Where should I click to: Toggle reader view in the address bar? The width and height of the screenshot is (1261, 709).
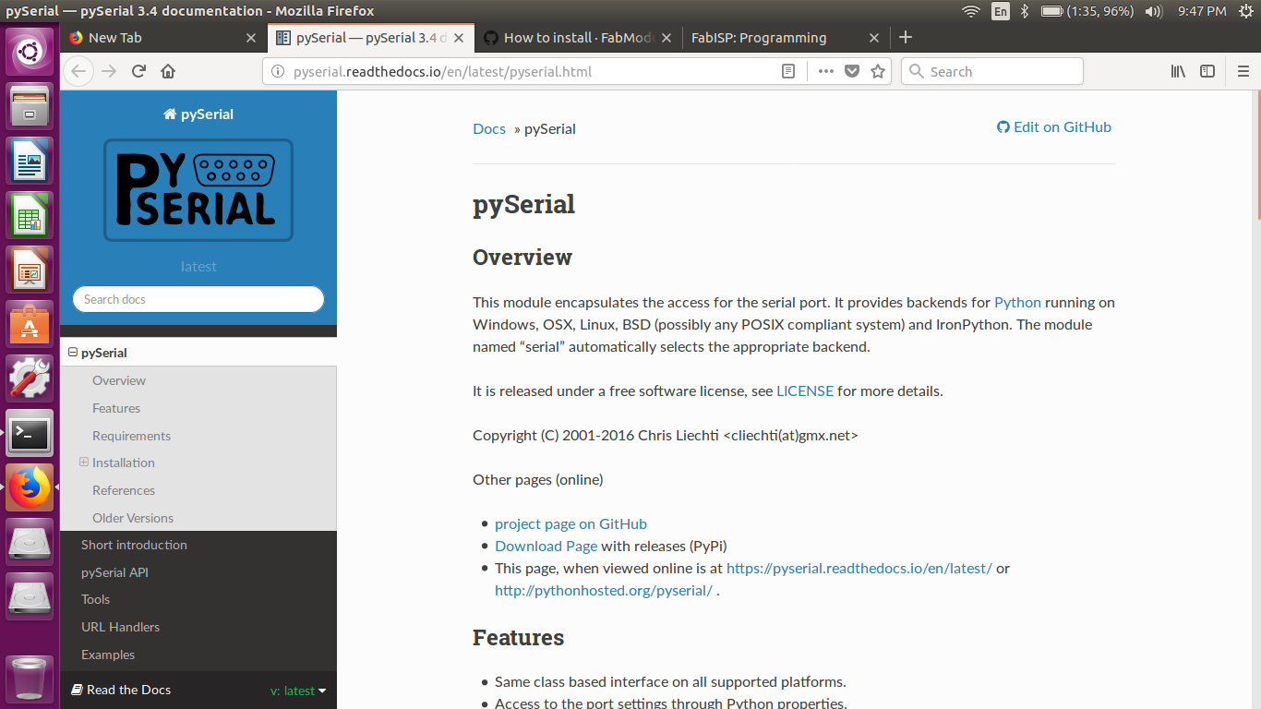(788, 71)
